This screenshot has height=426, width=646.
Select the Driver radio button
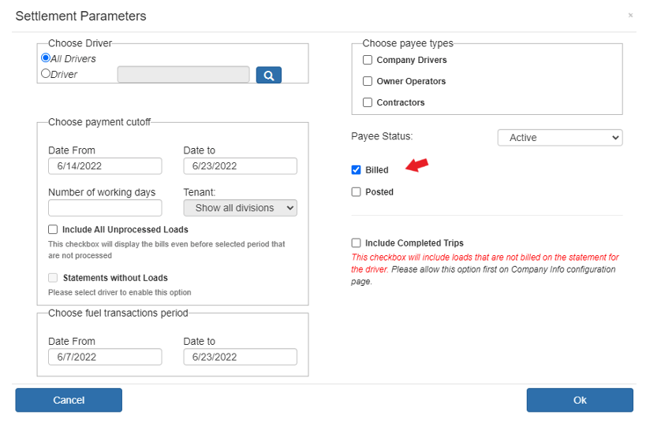point(46,73)
